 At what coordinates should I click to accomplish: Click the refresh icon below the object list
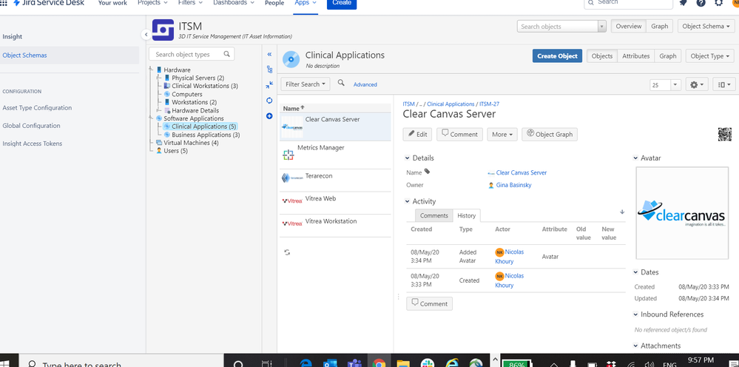(x=288, y=252)
